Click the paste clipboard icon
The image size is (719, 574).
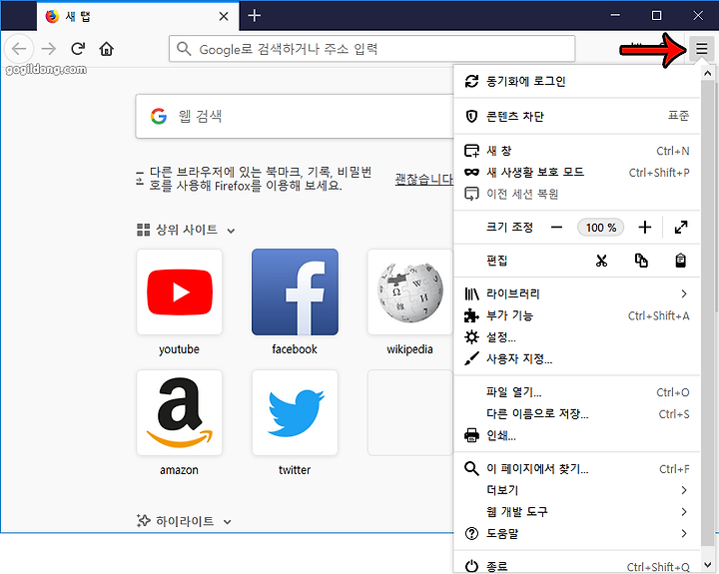pos(680,261)
